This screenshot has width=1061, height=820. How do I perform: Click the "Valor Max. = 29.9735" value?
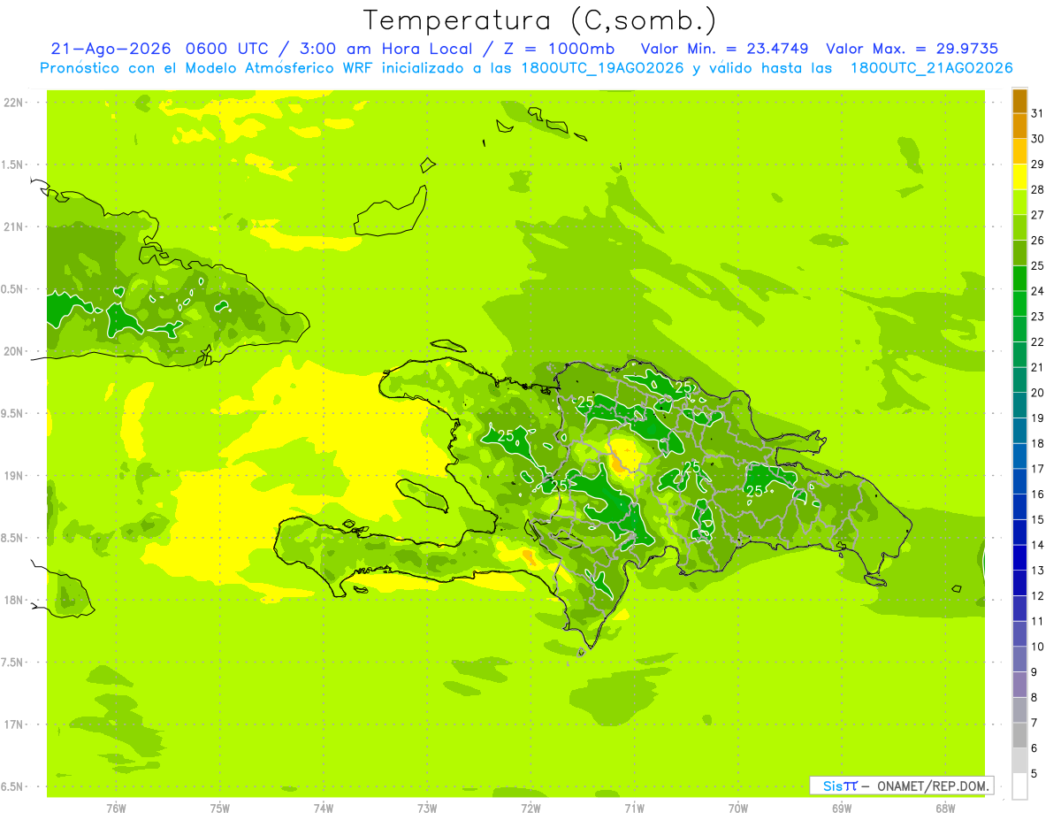click(912, 49)
